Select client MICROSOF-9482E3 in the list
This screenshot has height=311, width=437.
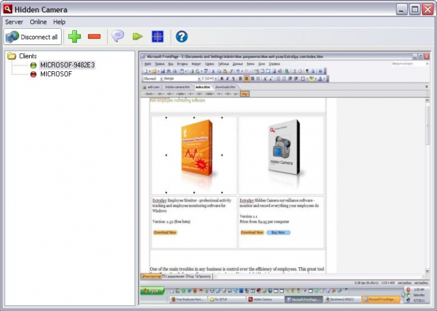tap(68, 65)
